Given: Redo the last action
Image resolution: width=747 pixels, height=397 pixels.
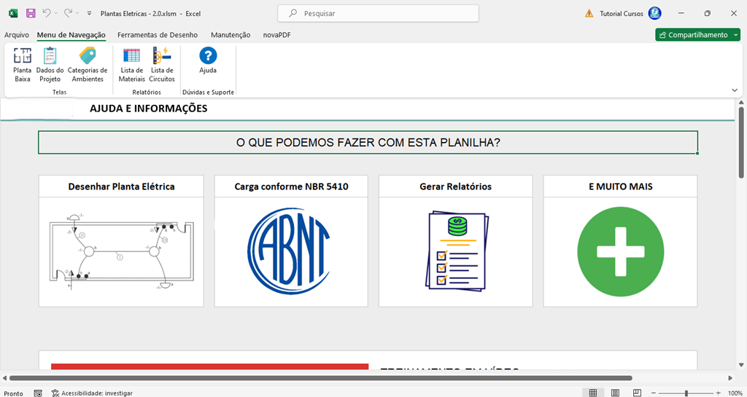Looking at the screenshot, I should tap(69, 13).
